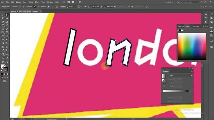Open the Layout workspace dropdown
Viewport: 214px width, 120px height.
(x=169, y=2)
